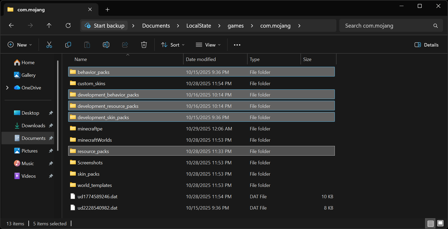The height and width of the screenshot is (229, 448).
Task: Select the minecraftpe folder
Action: (x=201, y=129)
